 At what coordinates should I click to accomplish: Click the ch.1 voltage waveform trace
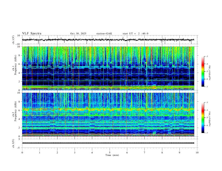[108, 40]
